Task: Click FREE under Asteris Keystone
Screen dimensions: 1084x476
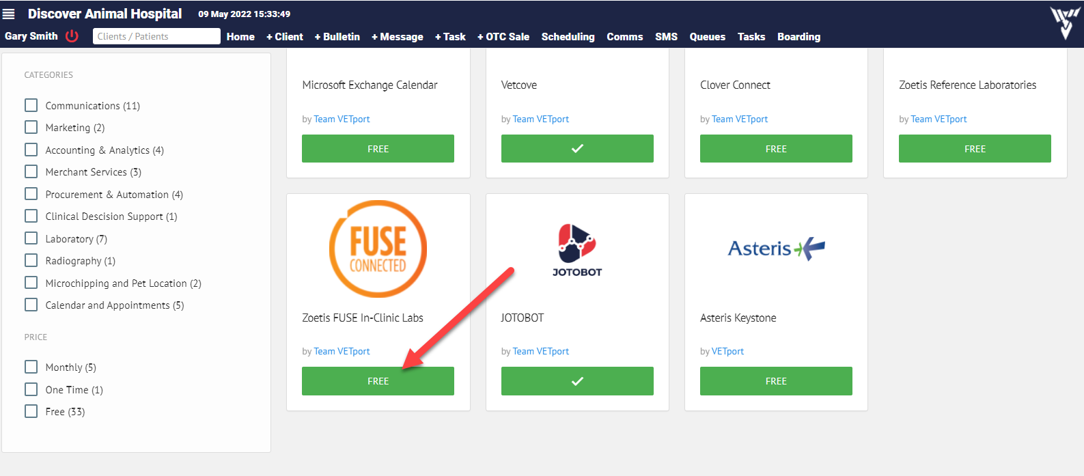Action: coord(776,381)
